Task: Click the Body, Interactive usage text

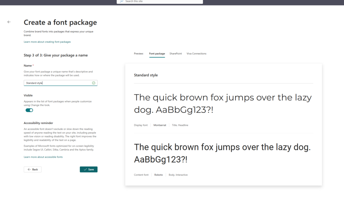Action: pyautogui.click(x=178, y=175)
